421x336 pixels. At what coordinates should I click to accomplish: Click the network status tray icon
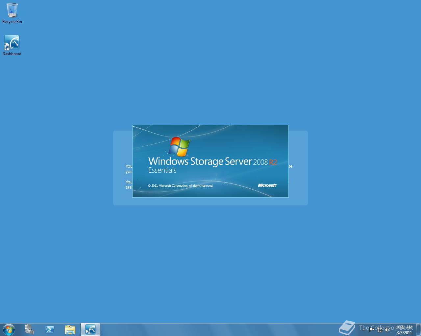380,330
